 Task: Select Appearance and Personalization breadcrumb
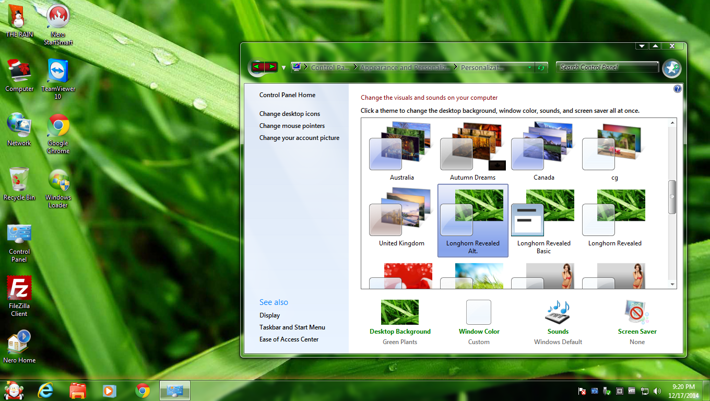coord(405,67)
